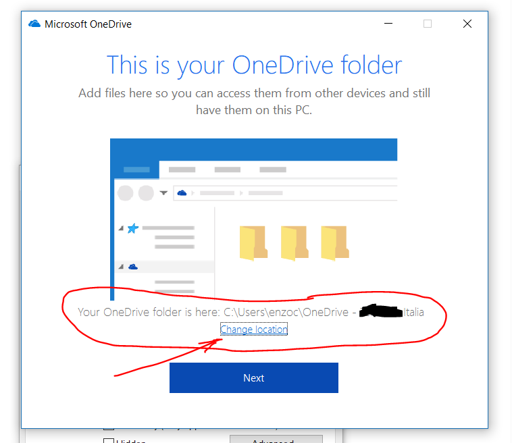The image size is (512, 443).
Task: Click the OneDrive cloud icon in title bar
Action: click(x=34, y=24)
